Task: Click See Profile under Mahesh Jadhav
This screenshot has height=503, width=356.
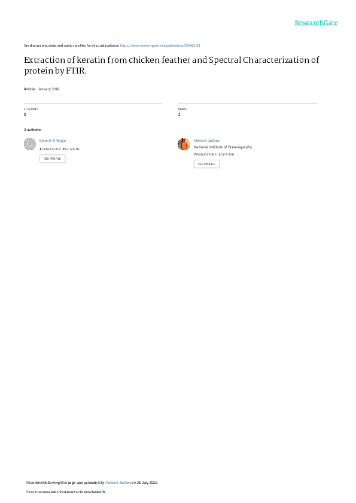Action: pyautogui.click(x=207, y=164)
